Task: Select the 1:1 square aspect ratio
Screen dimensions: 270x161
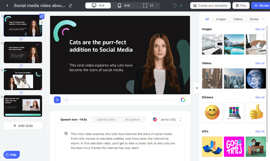Action: click(148, 6)
